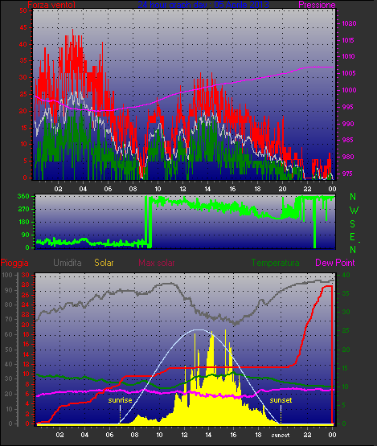
Task: Click the 12 hour tick under the wind chart
Action: click(x=182, y=189)
